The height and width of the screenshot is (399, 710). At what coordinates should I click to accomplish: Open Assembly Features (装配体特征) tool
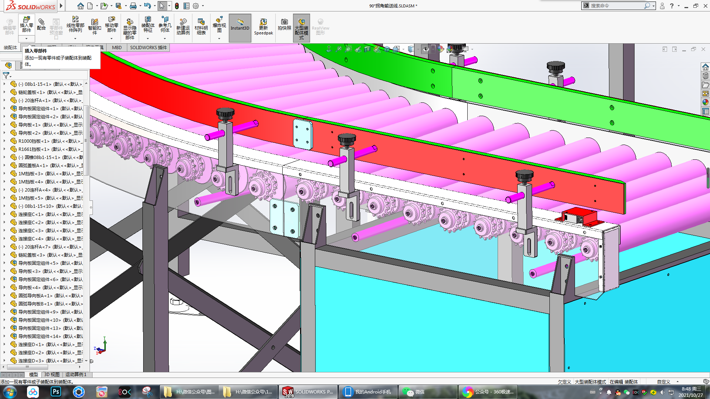click(x=148, y=24)
